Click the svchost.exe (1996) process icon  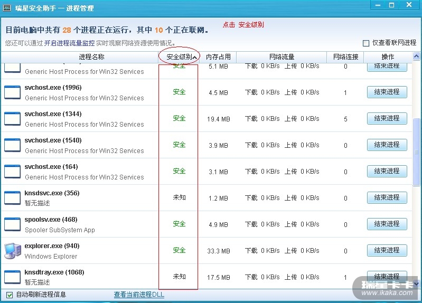[x=12, y=92]
